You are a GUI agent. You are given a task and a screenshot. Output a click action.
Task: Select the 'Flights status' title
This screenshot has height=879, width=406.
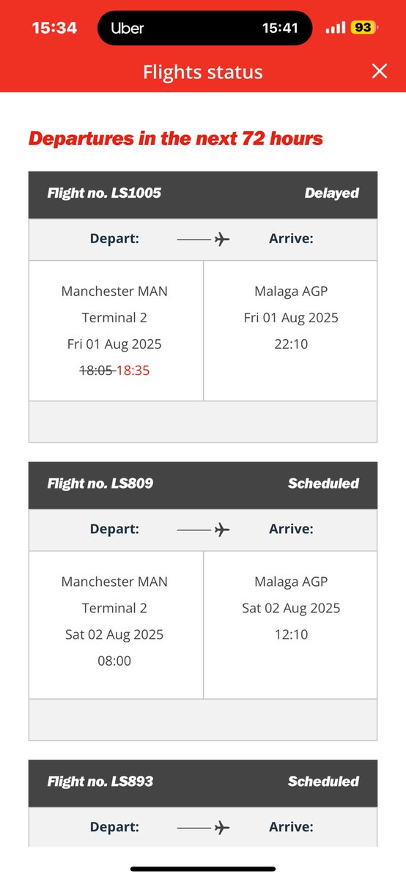pyautogui.click(x=203, y=72)
